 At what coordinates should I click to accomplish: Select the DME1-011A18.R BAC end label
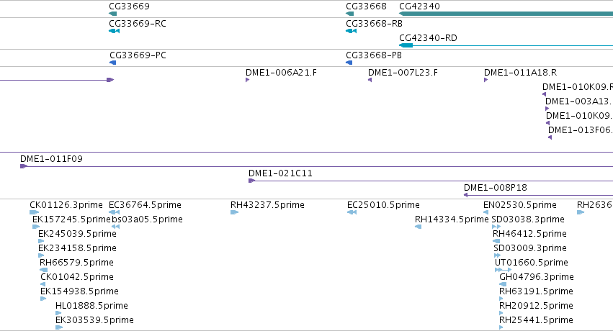[520, 73]
